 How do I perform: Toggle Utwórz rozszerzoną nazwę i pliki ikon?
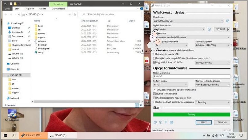[x=154, y=98]
